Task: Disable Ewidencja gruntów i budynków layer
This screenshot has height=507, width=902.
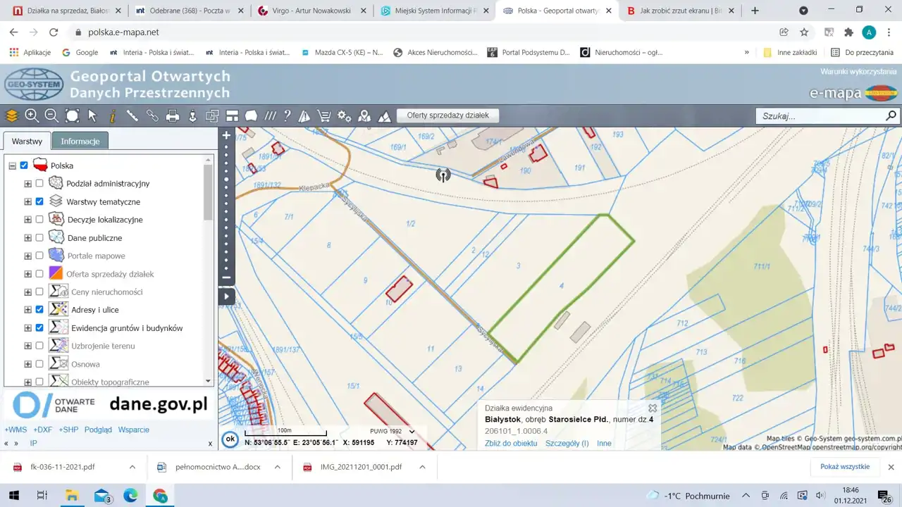Action: [39, 328]
